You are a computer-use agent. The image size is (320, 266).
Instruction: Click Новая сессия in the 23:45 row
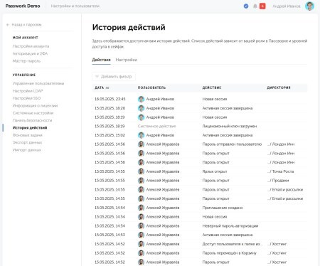pos(215,99)
